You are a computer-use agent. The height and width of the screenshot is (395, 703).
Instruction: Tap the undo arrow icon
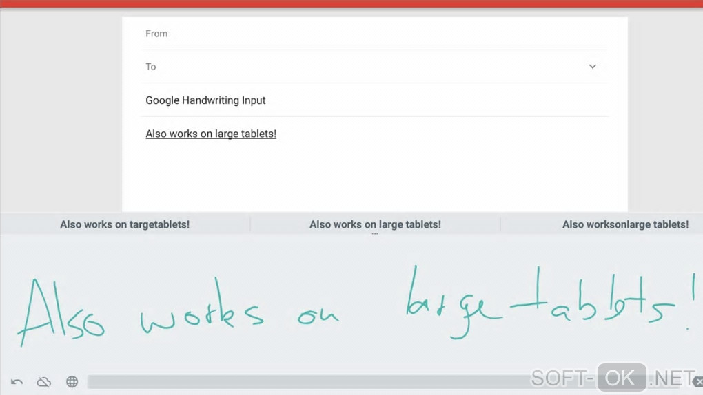click(17, 382)
